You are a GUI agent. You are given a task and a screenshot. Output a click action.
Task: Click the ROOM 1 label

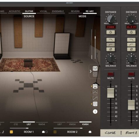(x=29, y=132)
